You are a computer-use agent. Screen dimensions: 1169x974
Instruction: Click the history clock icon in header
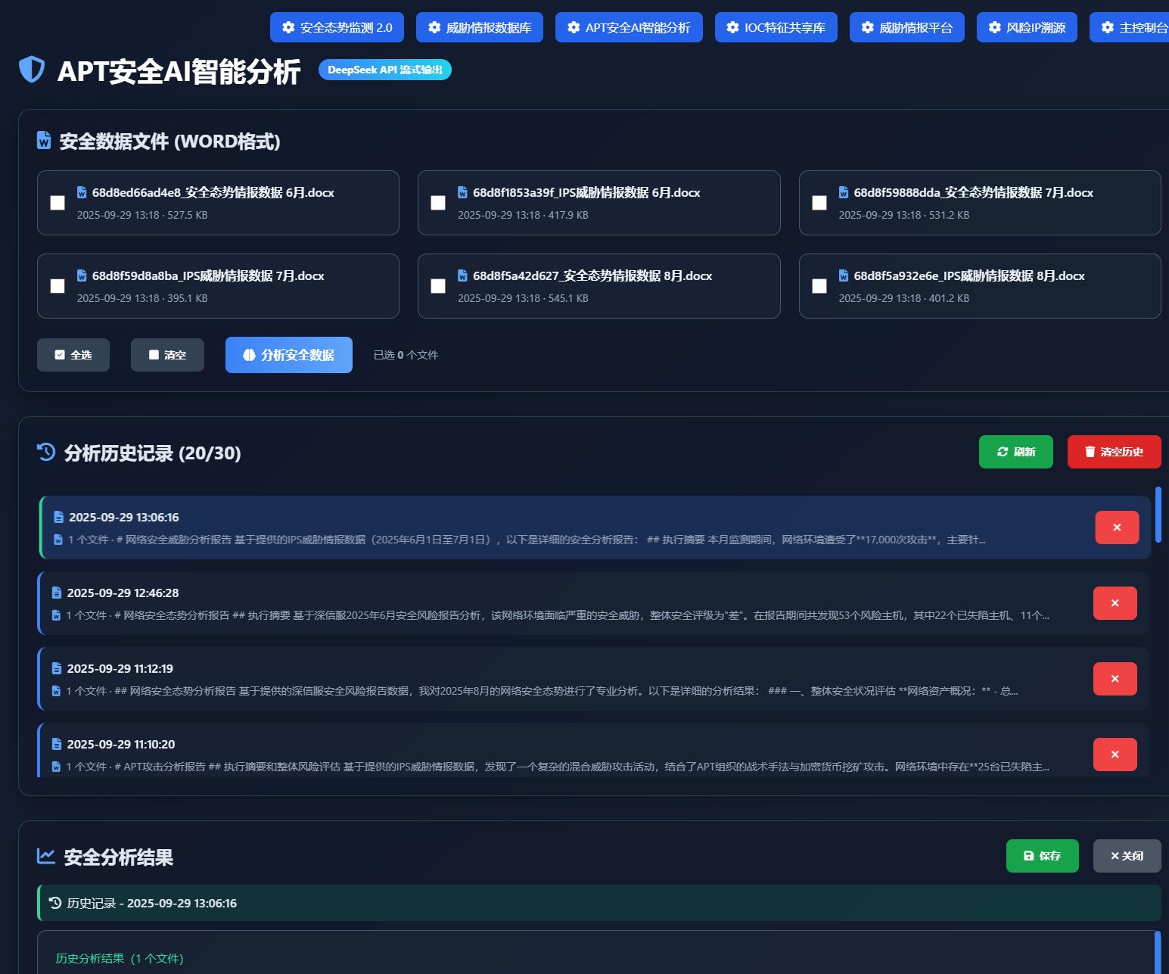46,452
